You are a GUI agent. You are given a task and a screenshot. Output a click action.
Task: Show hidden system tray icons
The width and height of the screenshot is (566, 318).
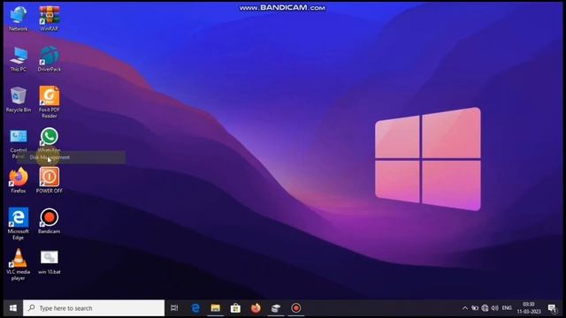point(465,308)
